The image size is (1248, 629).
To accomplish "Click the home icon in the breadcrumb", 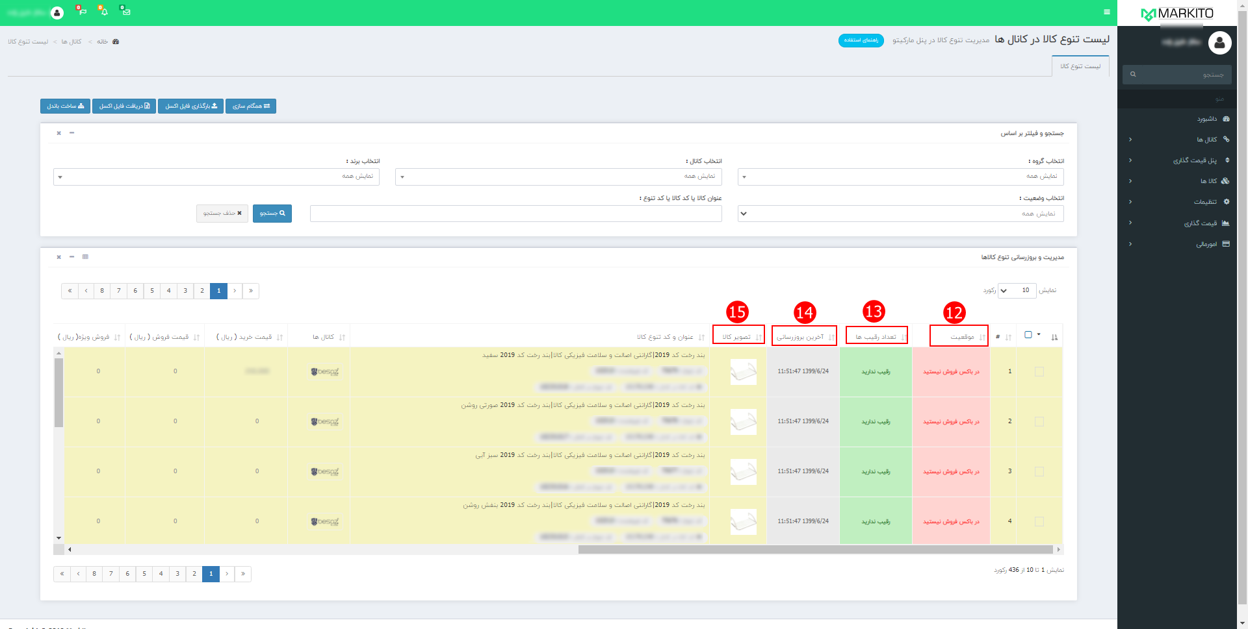I will (x=116, y=42).
